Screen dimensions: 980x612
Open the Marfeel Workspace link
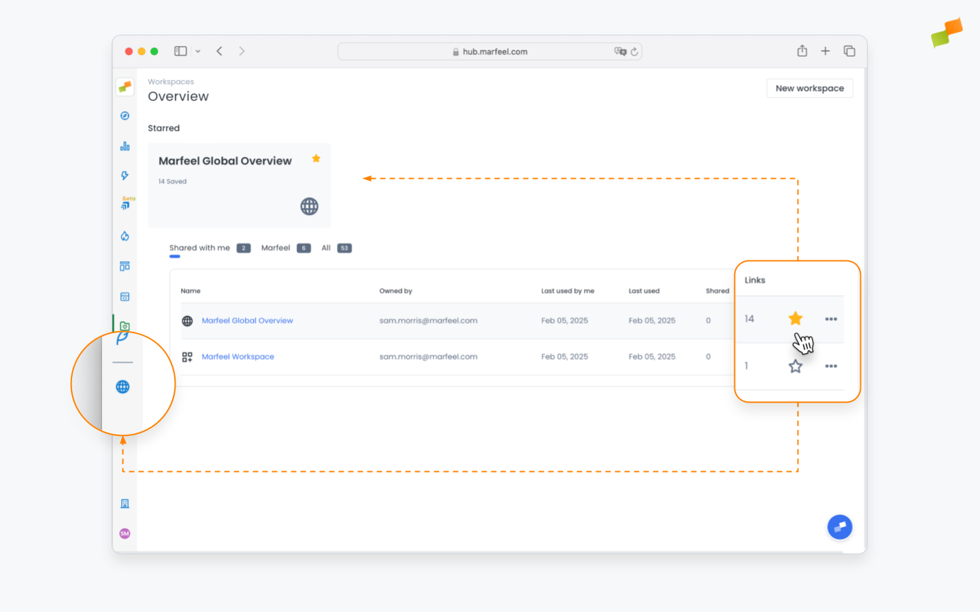pos(238,357)
